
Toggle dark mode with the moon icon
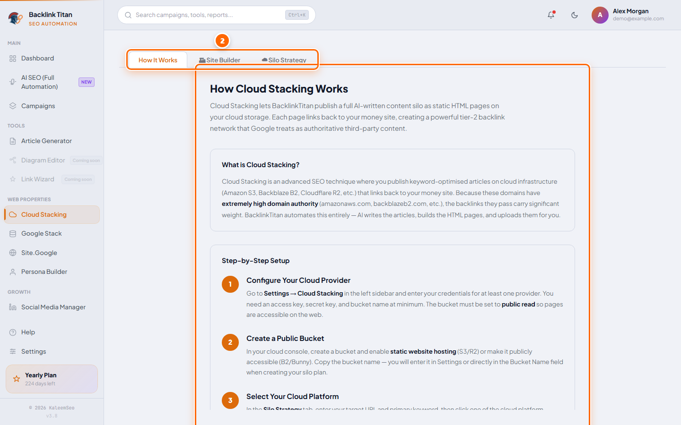pos(575,15)
